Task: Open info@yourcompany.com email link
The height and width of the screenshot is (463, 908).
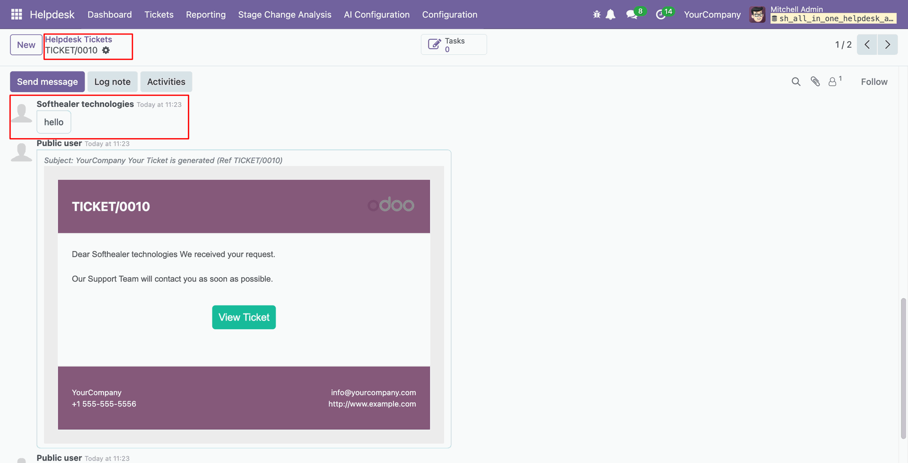Action: click(x=374, y=393)
